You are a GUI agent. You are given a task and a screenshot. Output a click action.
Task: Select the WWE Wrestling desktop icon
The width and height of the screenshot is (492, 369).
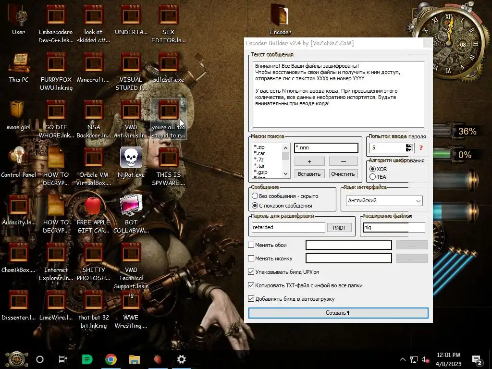131,301
